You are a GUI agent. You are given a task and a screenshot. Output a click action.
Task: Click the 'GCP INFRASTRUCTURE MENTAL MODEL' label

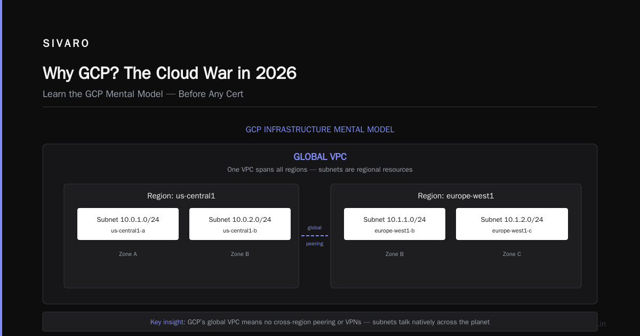pyautogui.click(x=320, y=130)
